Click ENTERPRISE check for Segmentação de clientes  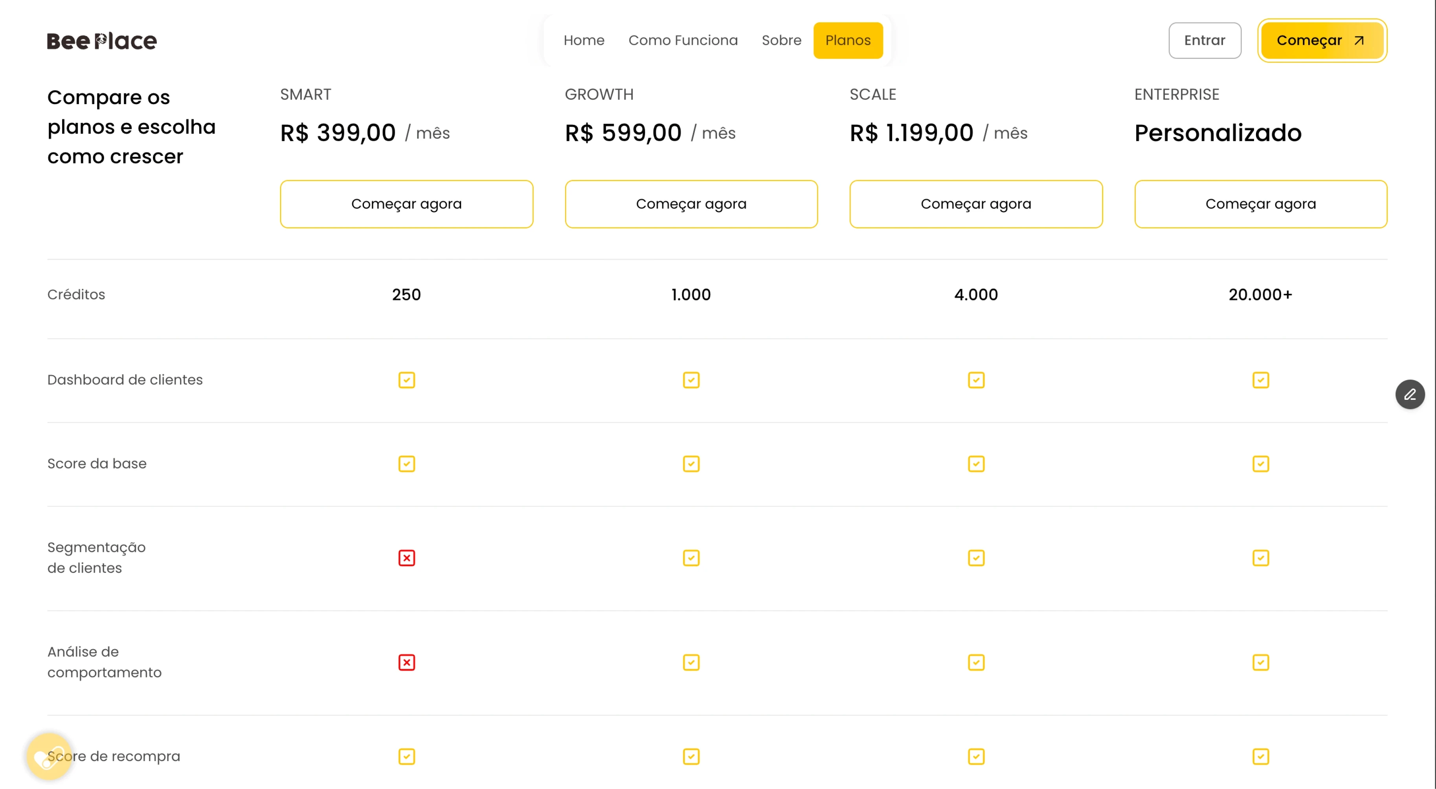1260,558
